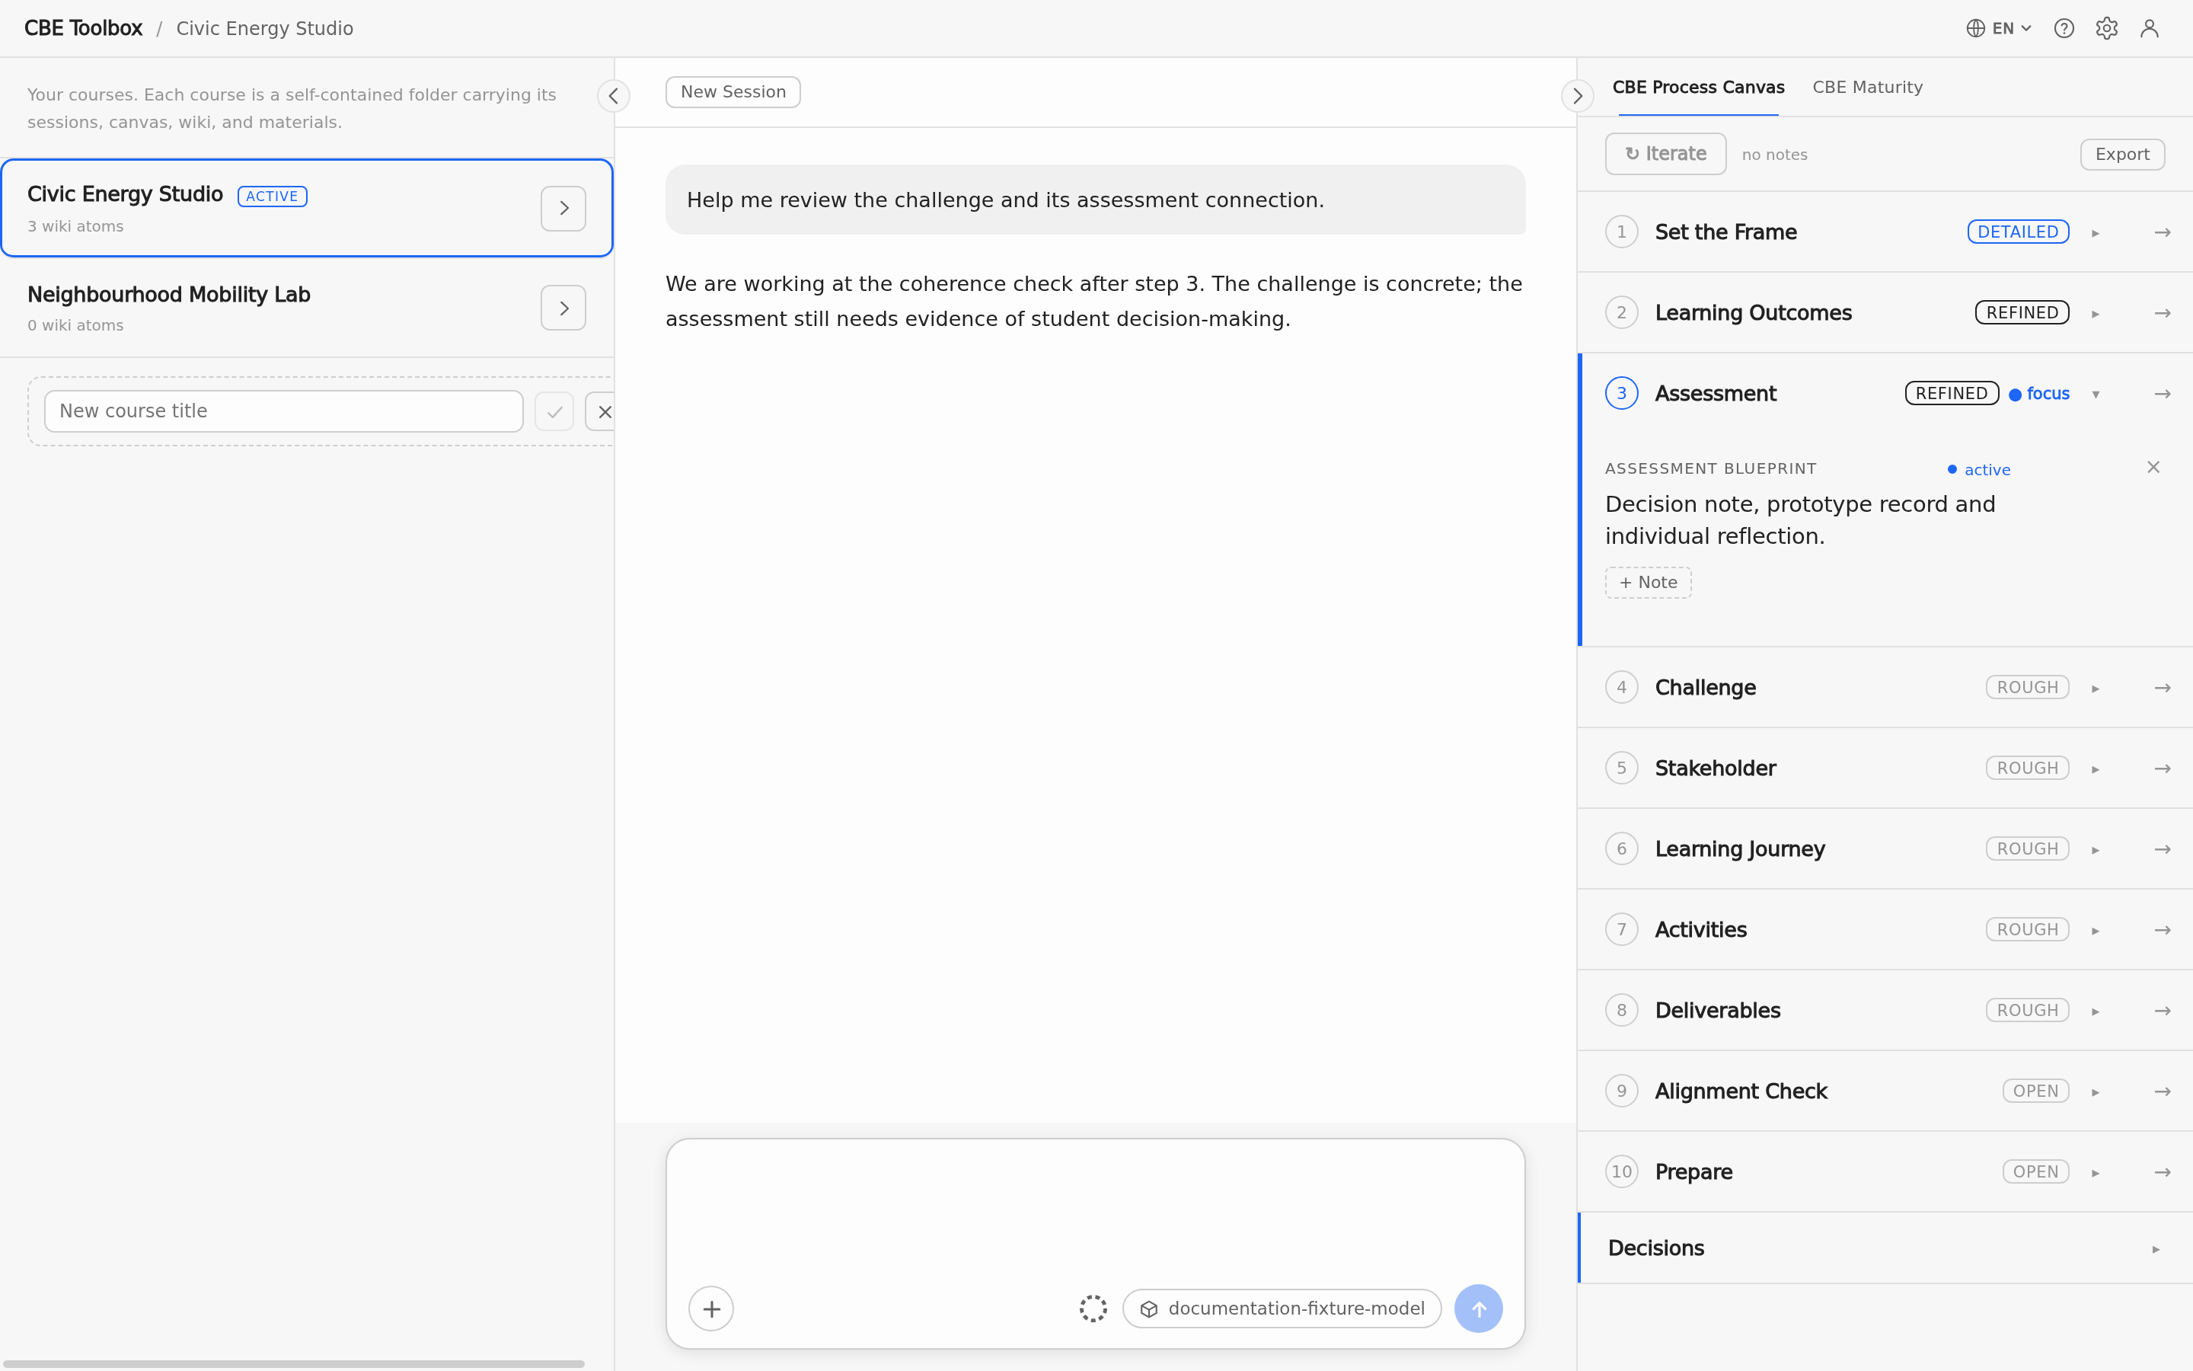The width and height of the screenshot is (2193, 1371).
Task: Open settings gear icon
Action: pos(2106,28)
